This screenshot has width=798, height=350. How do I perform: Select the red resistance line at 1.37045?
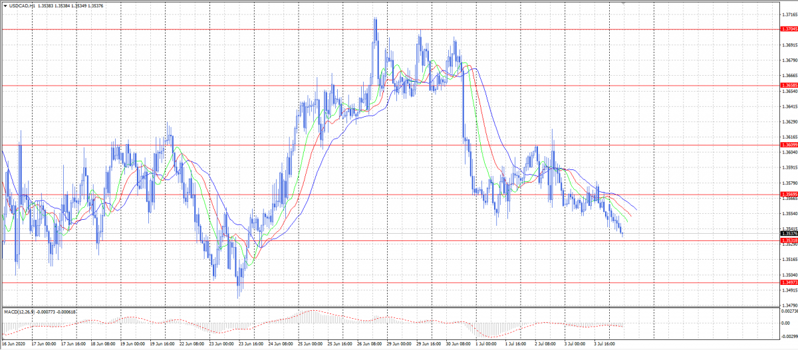[x=390, y=29]
